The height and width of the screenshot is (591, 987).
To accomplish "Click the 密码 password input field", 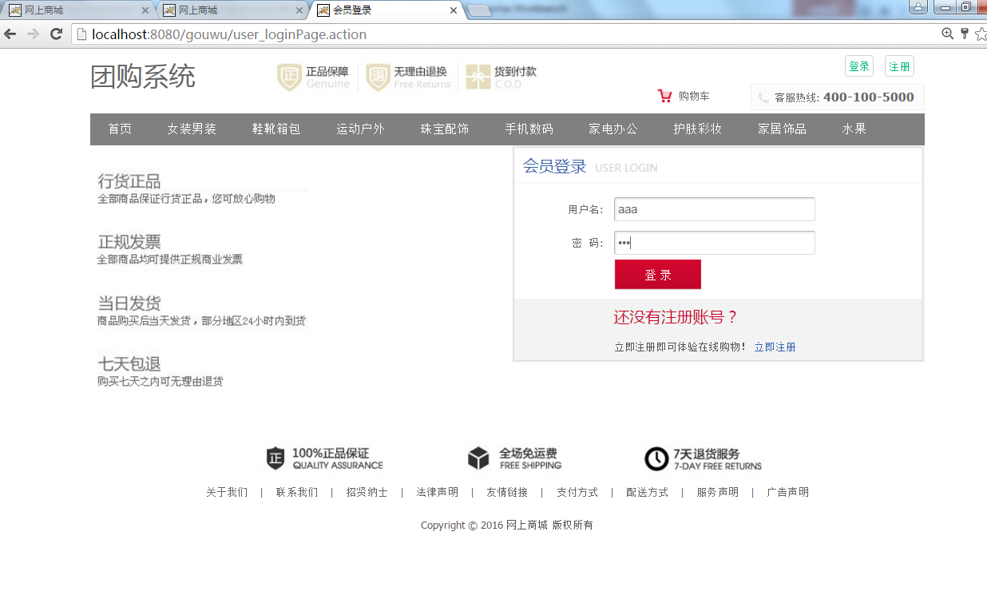I will click(x=713, y=243).
